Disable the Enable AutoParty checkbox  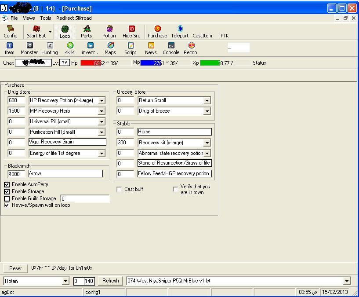[x=7, y=185]
